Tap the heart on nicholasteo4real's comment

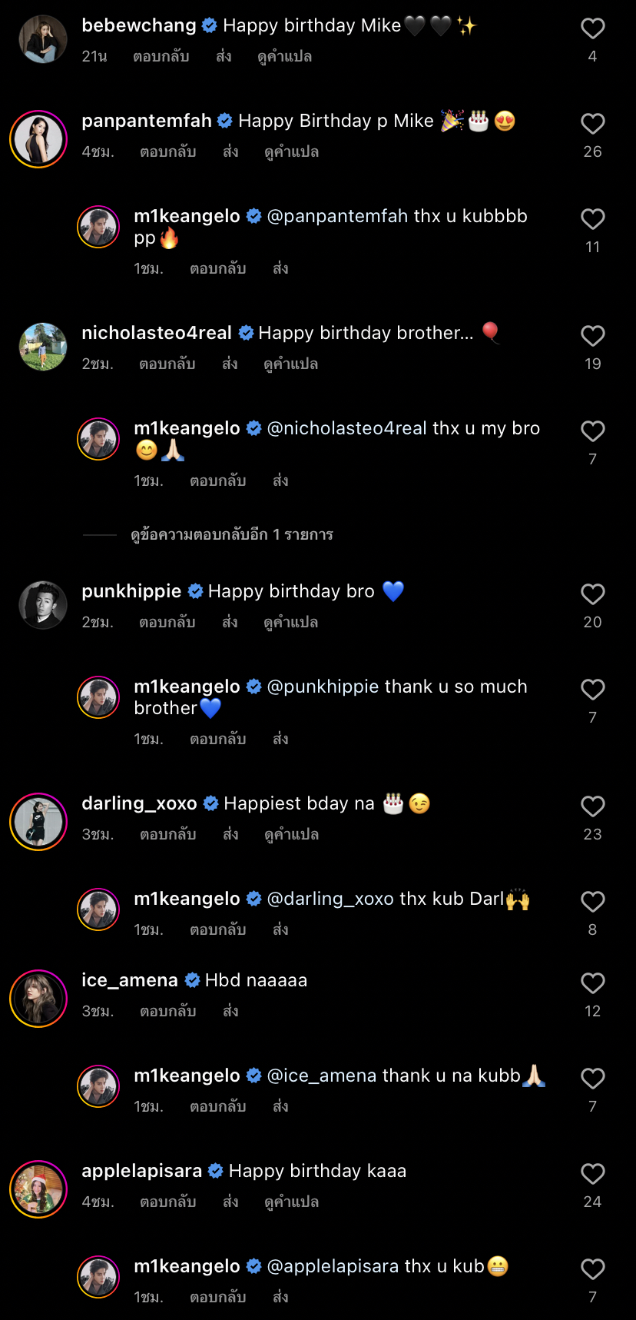[592, 336]
